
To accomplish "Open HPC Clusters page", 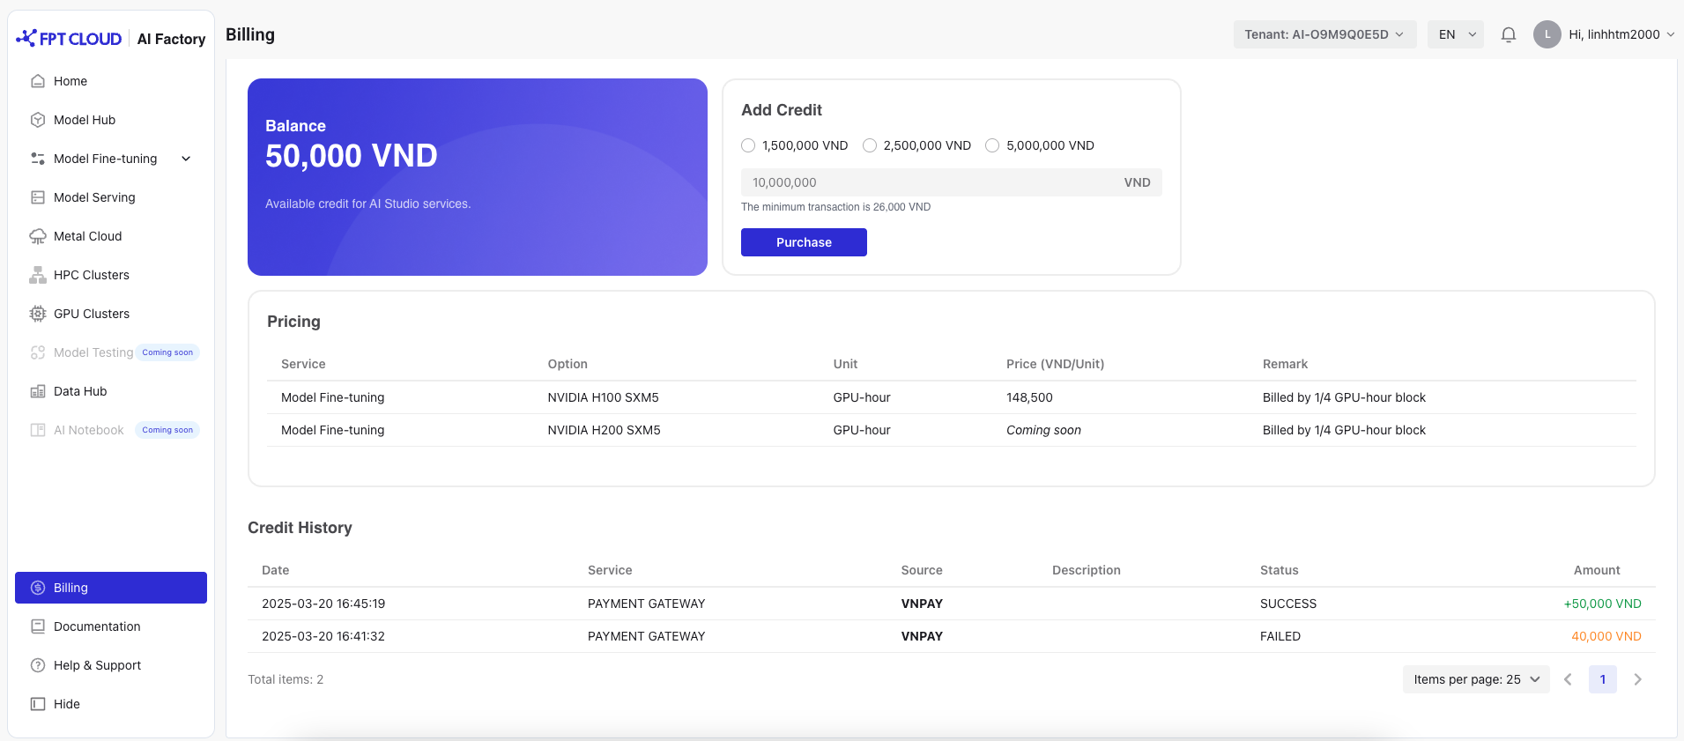I will coord(111,275).
